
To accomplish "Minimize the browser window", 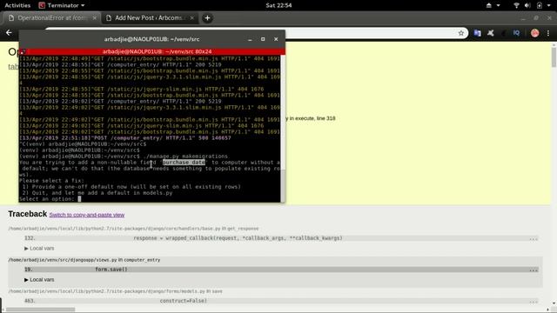I will (523, 17).
